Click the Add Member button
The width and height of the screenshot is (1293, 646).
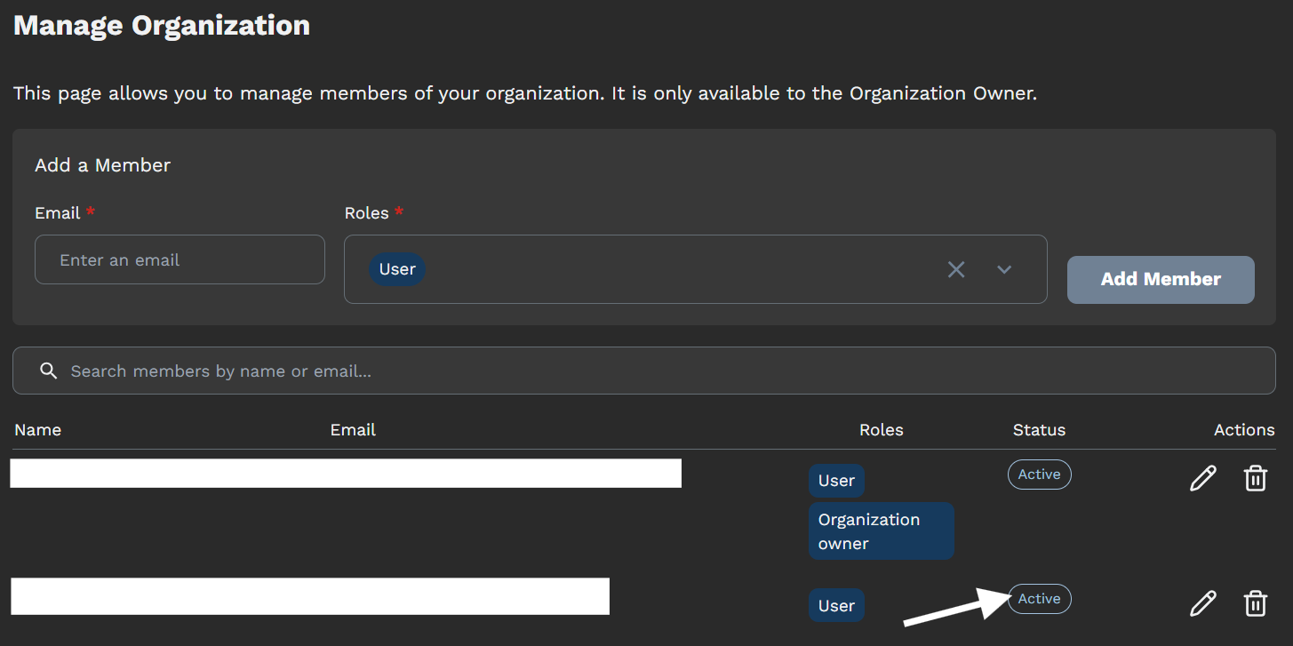tap(1161, 280)
